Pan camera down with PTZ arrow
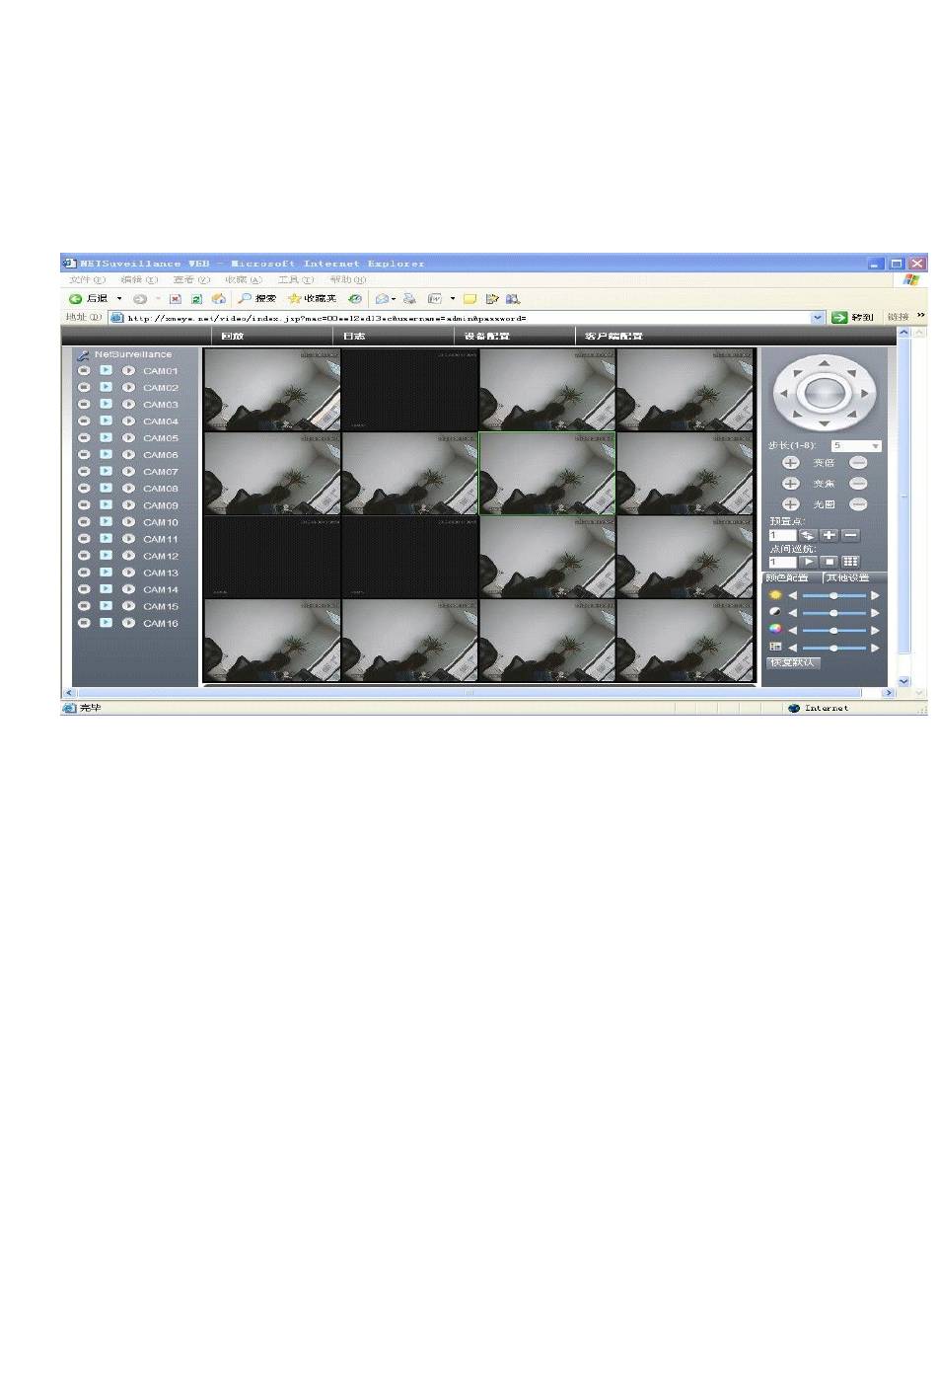The width and height of the screenshot is (937, 1379). pos(825,424)
